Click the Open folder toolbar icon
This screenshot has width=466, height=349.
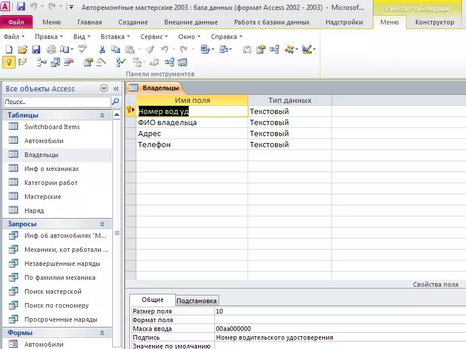pyautogui.click(x=23, y=49)
